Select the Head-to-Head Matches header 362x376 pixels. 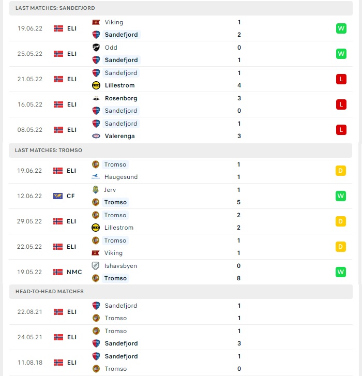181,292
